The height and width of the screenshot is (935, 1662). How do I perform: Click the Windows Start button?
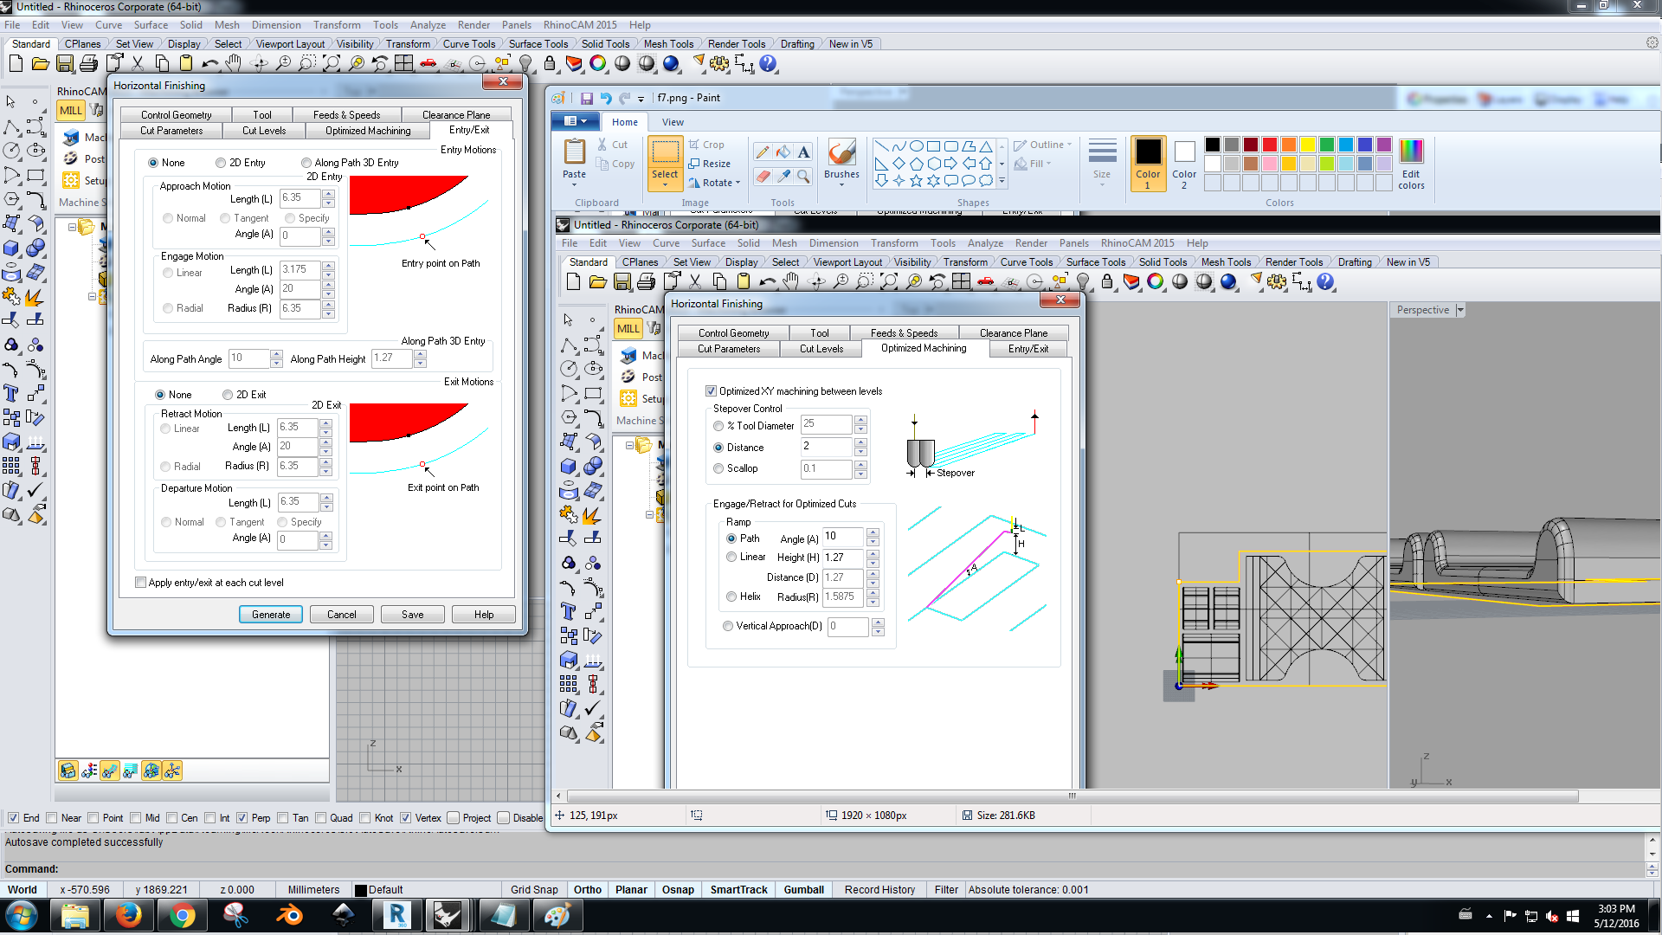coord(21,915)
